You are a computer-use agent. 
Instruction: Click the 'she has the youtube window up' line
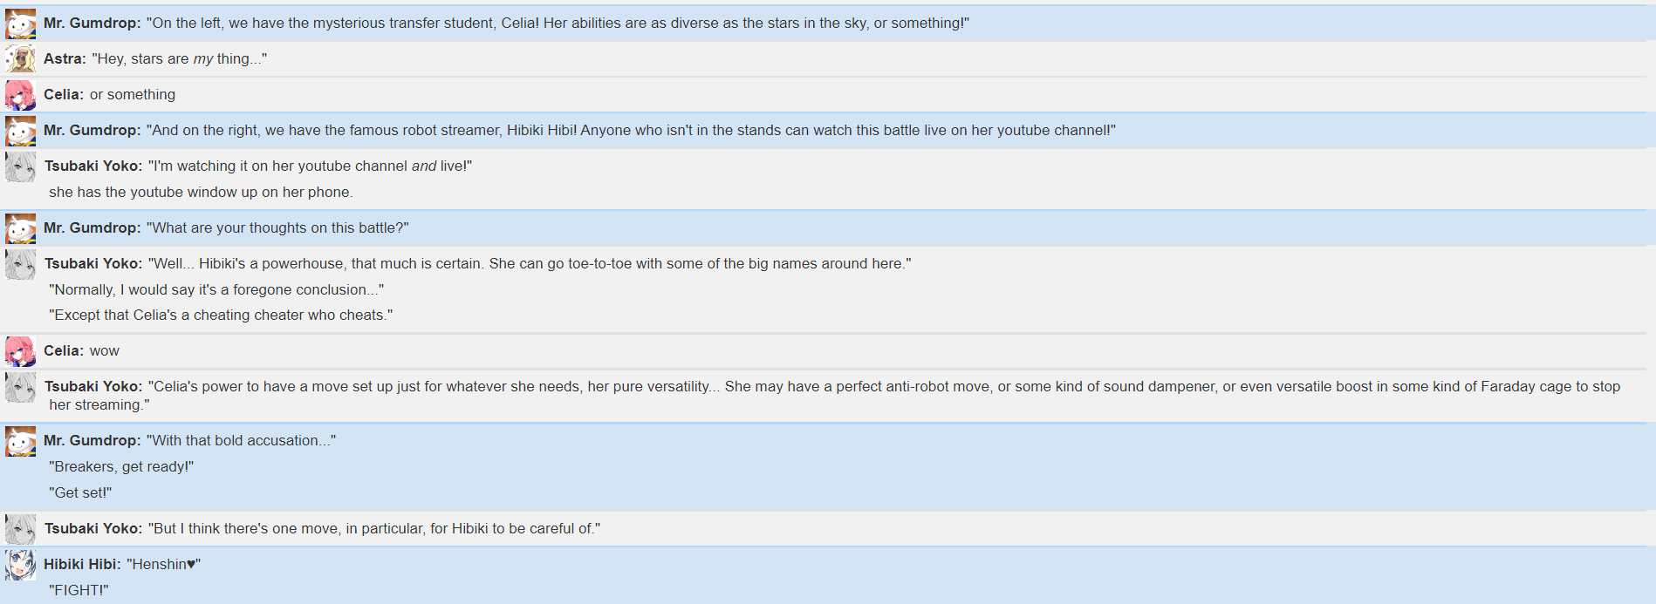201,192
